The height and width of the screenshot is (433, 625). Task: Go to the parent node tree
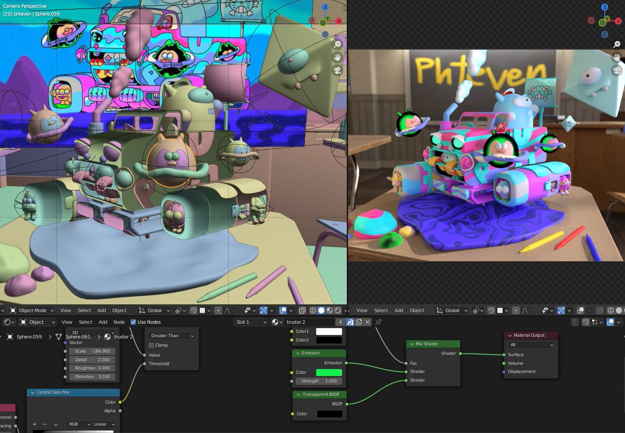(x=574, y=322)
